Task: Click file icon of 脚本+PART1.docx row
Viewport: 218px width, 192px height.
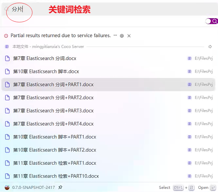Action: coord(7,137)
